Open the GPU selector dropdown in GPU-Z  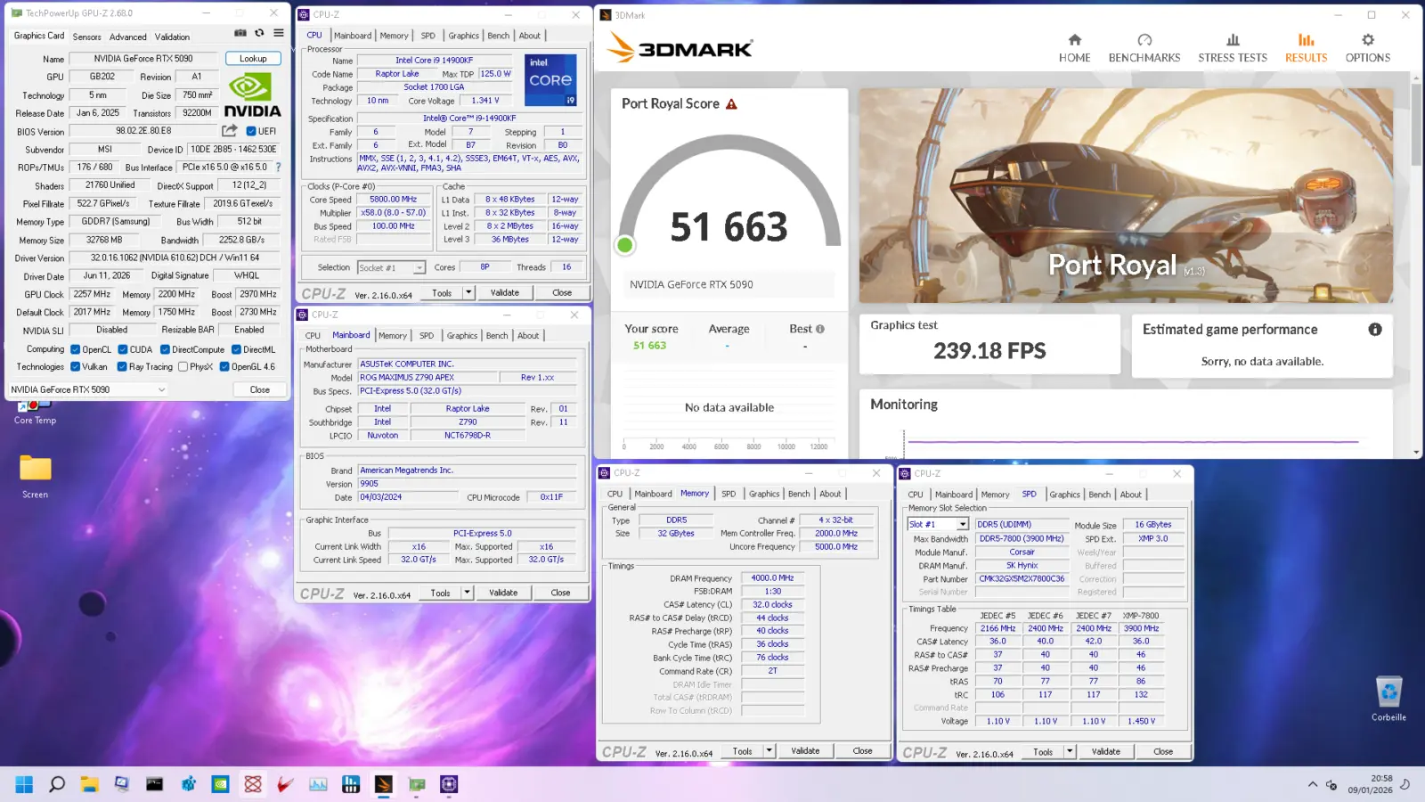(88, 389)
